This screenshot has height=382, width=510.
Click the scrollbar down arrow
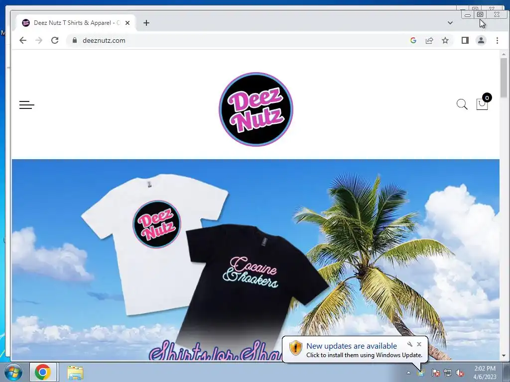[504, 356]
